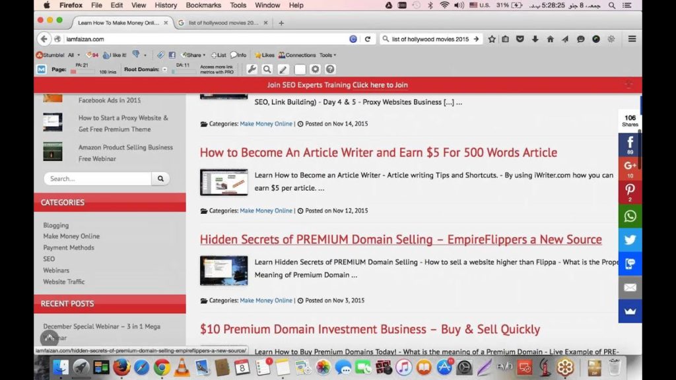Click the MozBar pencil highlight icon
The height and width of the screenshot is (380, 676).
click(283, 69)
